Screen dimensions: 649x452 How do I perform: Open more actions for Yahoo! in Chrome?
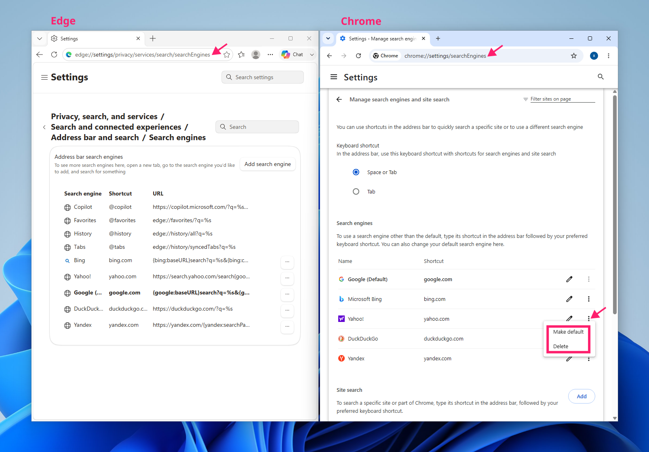coord(589,319)
